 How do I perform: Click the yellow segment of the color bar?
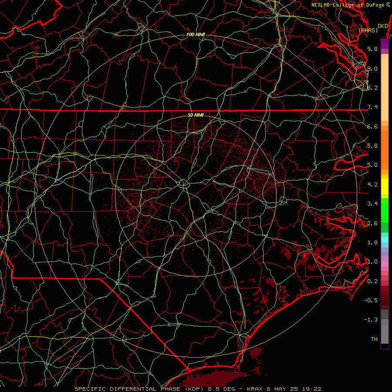coord(385,186)
